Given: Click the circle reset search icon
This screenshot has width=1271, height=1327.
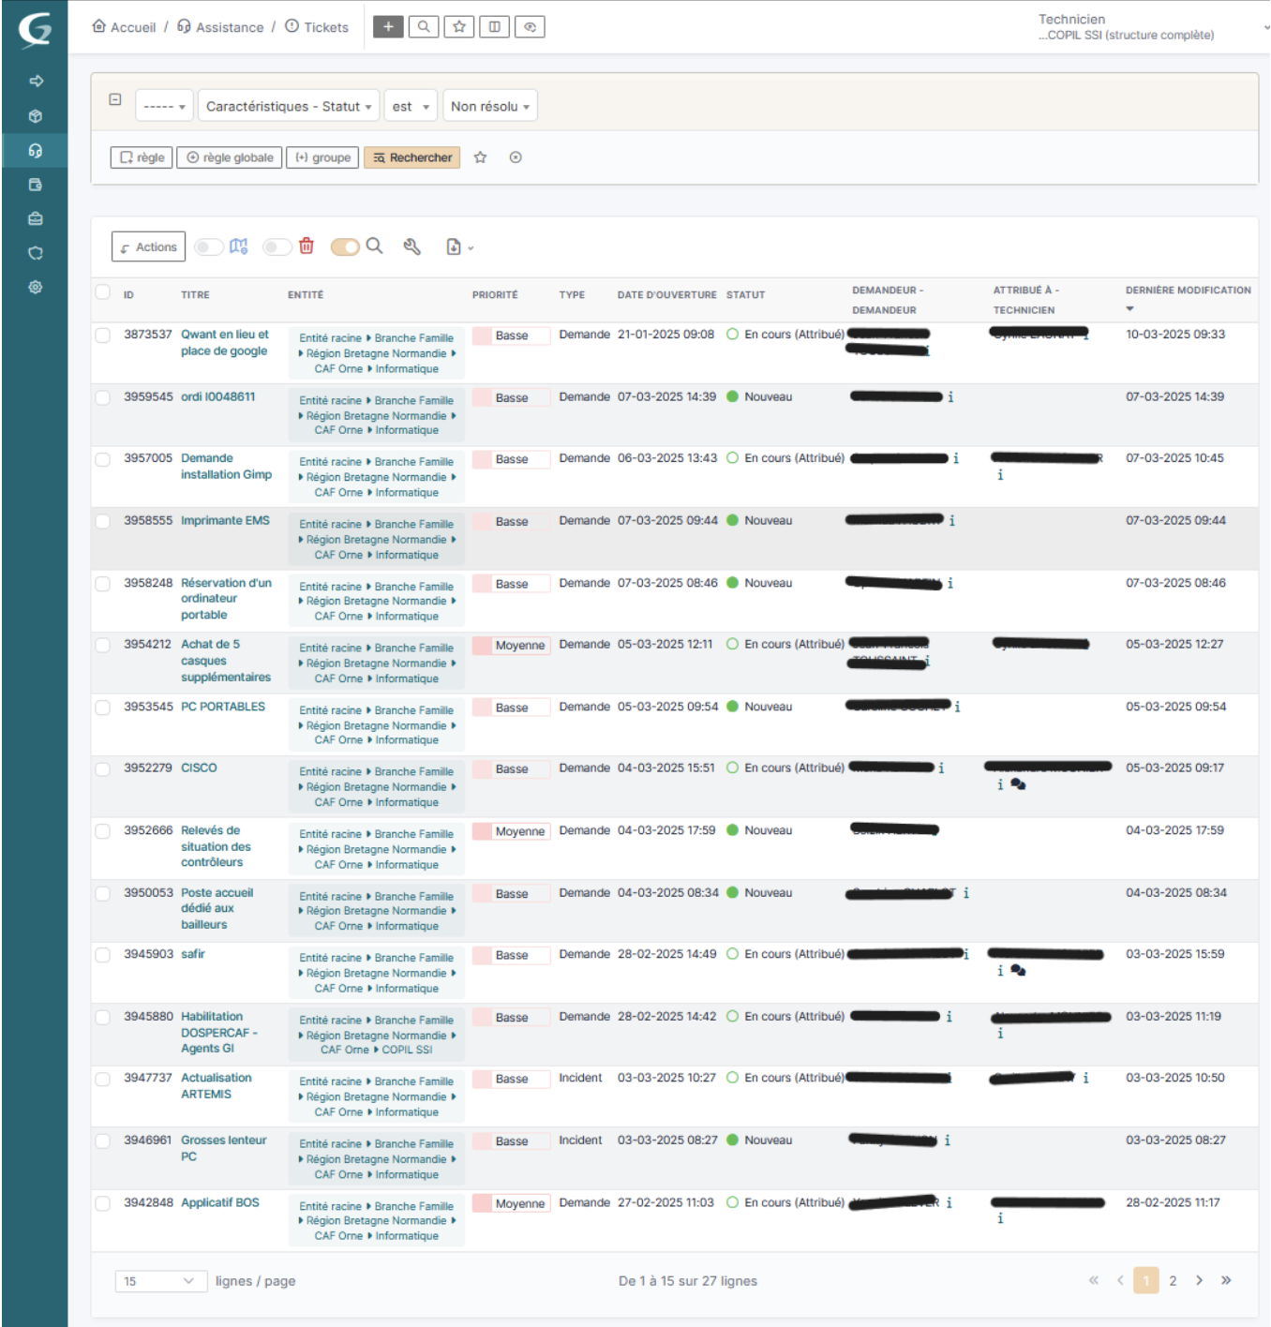Looking at the screenshot, I should click(516, 157).
